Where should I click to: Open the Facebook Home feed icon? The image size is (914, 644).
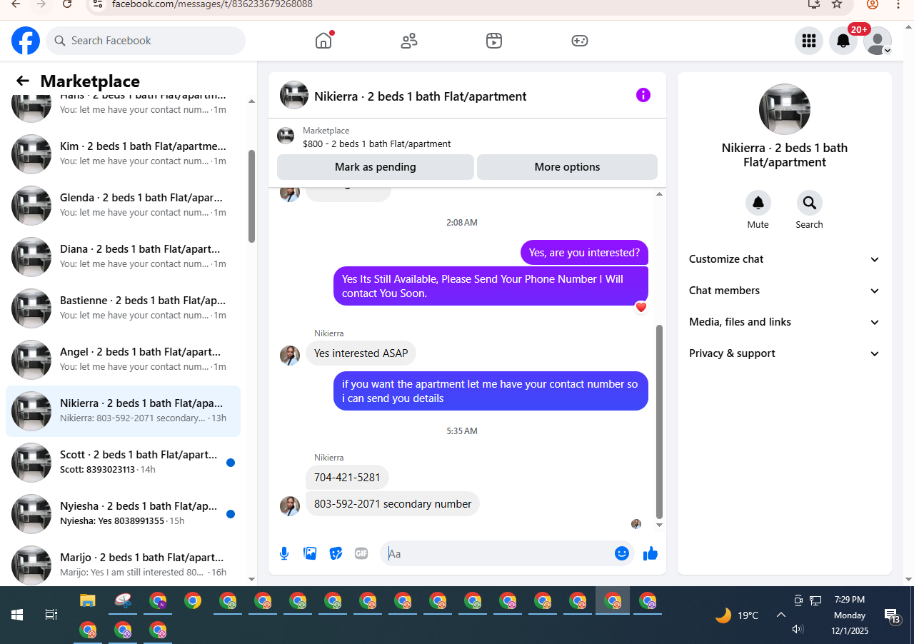tap(323, 41)
